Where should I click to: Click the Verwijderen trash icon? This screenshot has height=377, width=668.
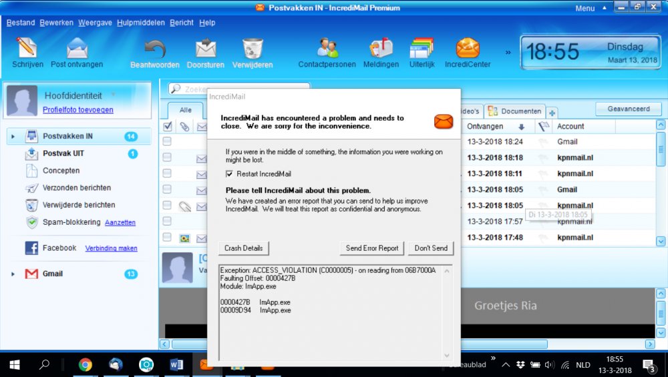[253, 48]
